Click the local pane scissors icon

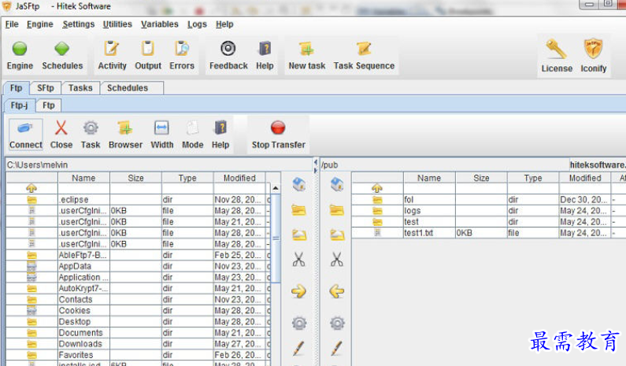(298, 260)
